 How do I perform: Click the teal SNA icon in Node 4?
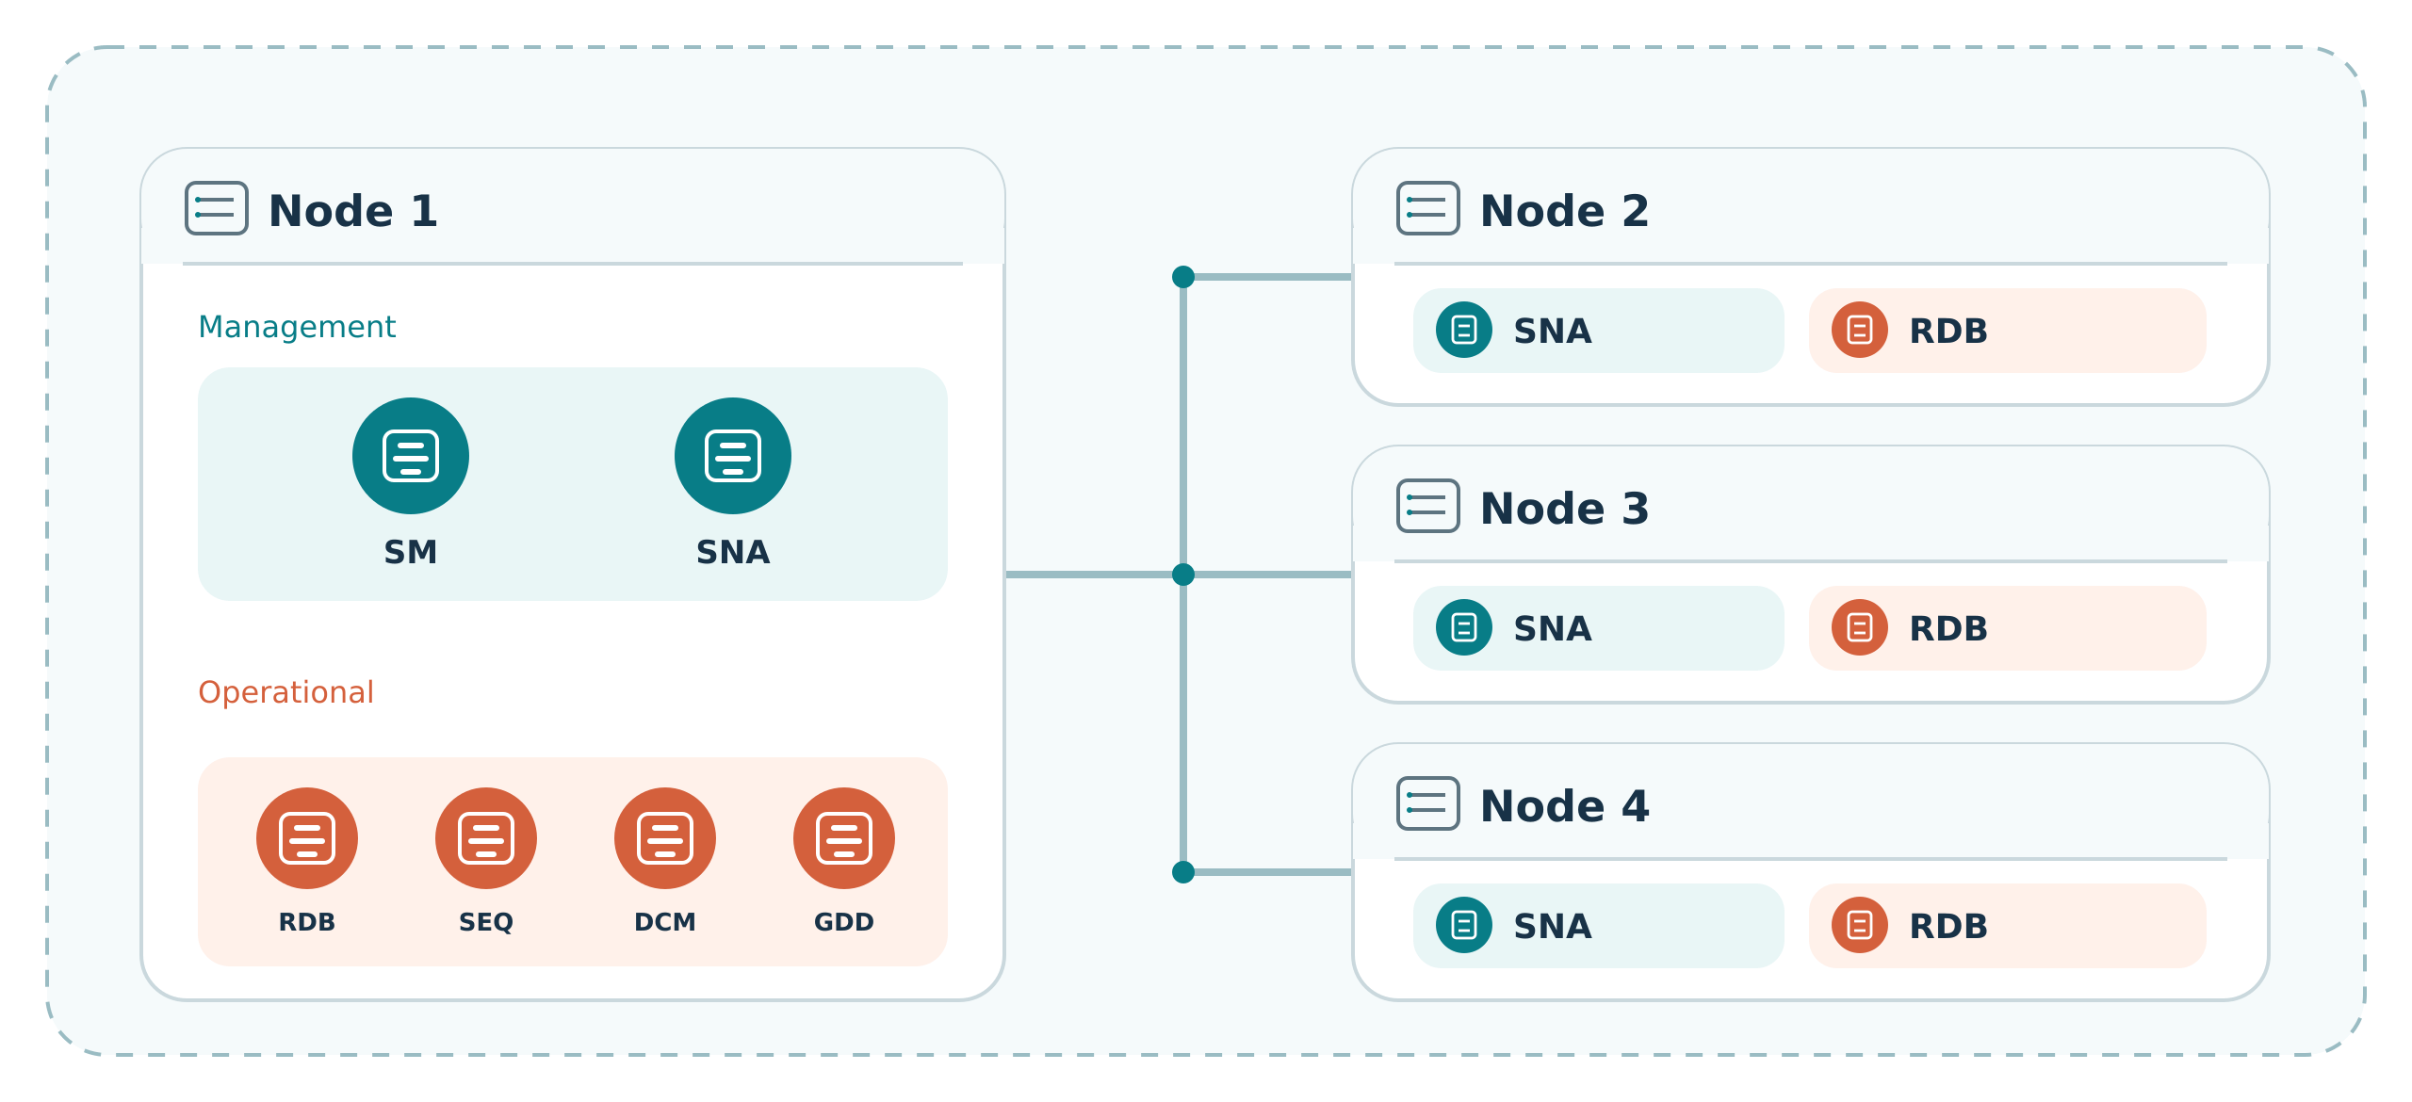click(1464, 925)
